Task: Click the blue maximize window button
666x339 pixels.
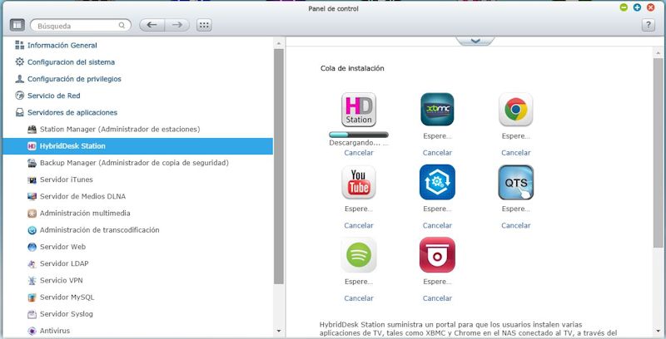Action: point(637,7)
